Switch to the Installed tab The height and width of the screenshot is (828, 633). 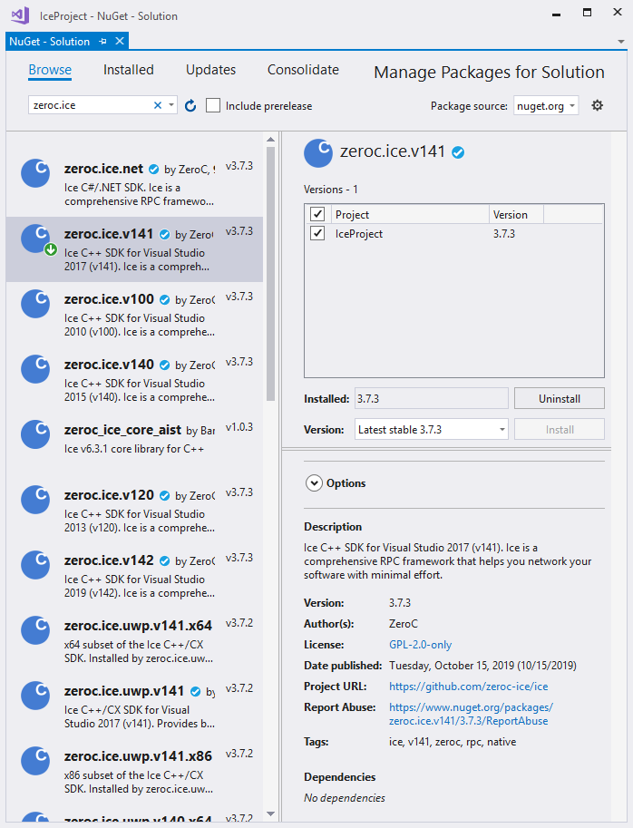click(x=128, y=70)
